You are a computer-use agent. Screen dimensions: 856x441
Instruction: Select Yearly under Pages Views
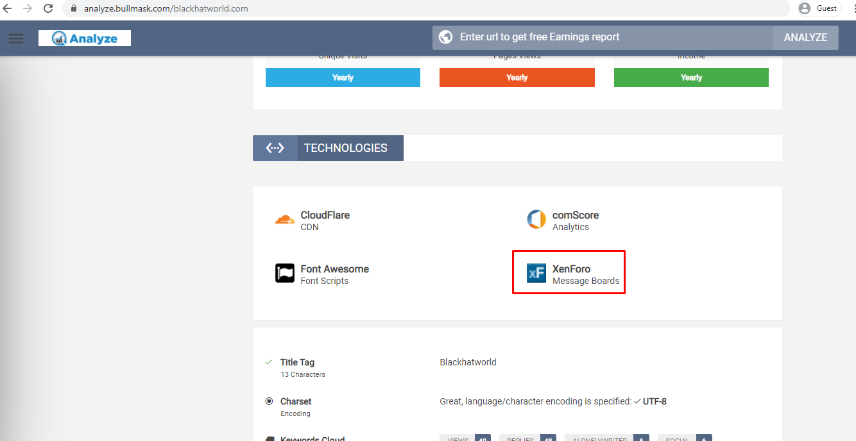coord(517,78)
